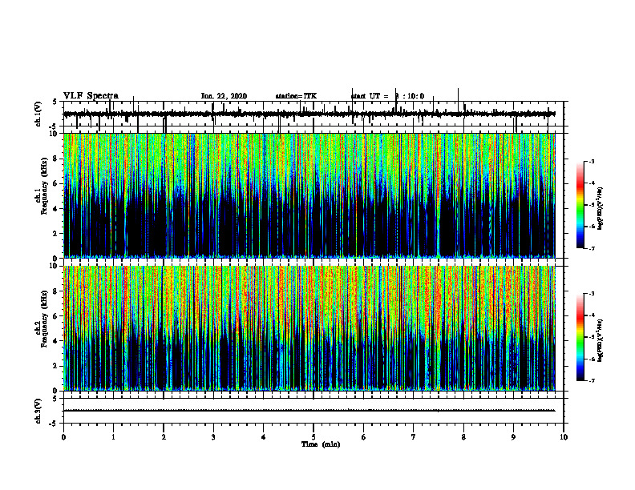635x490 pixels.
Task: Click time axis tick label "3"
Action: click(213, 437)
